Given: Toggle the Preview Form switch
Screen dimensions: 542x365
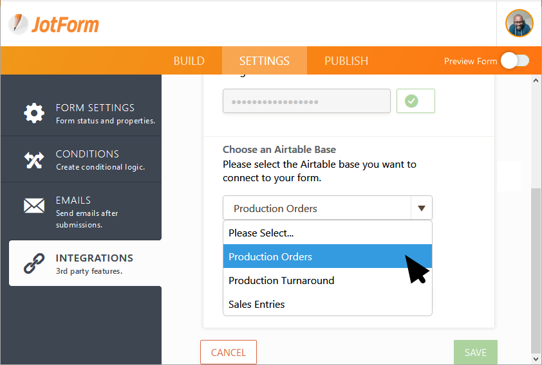Looking at the screenshot, I should click(515, 61).
